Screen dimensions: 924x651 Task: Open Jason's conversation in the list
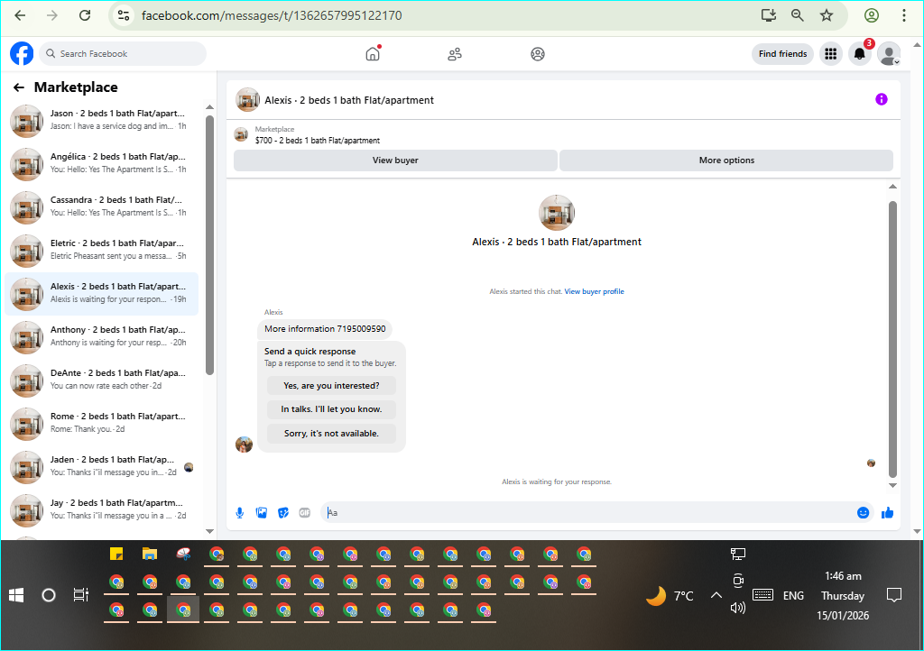(x=101, y=121)
